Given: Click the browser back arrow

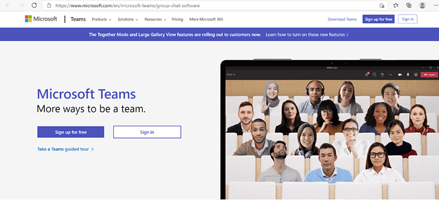Looking at the screenshot, I should click(8, 5).
